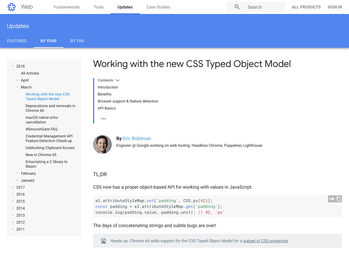Open the Fundamentals tab

pyautogui.click(x=67, y=7)
